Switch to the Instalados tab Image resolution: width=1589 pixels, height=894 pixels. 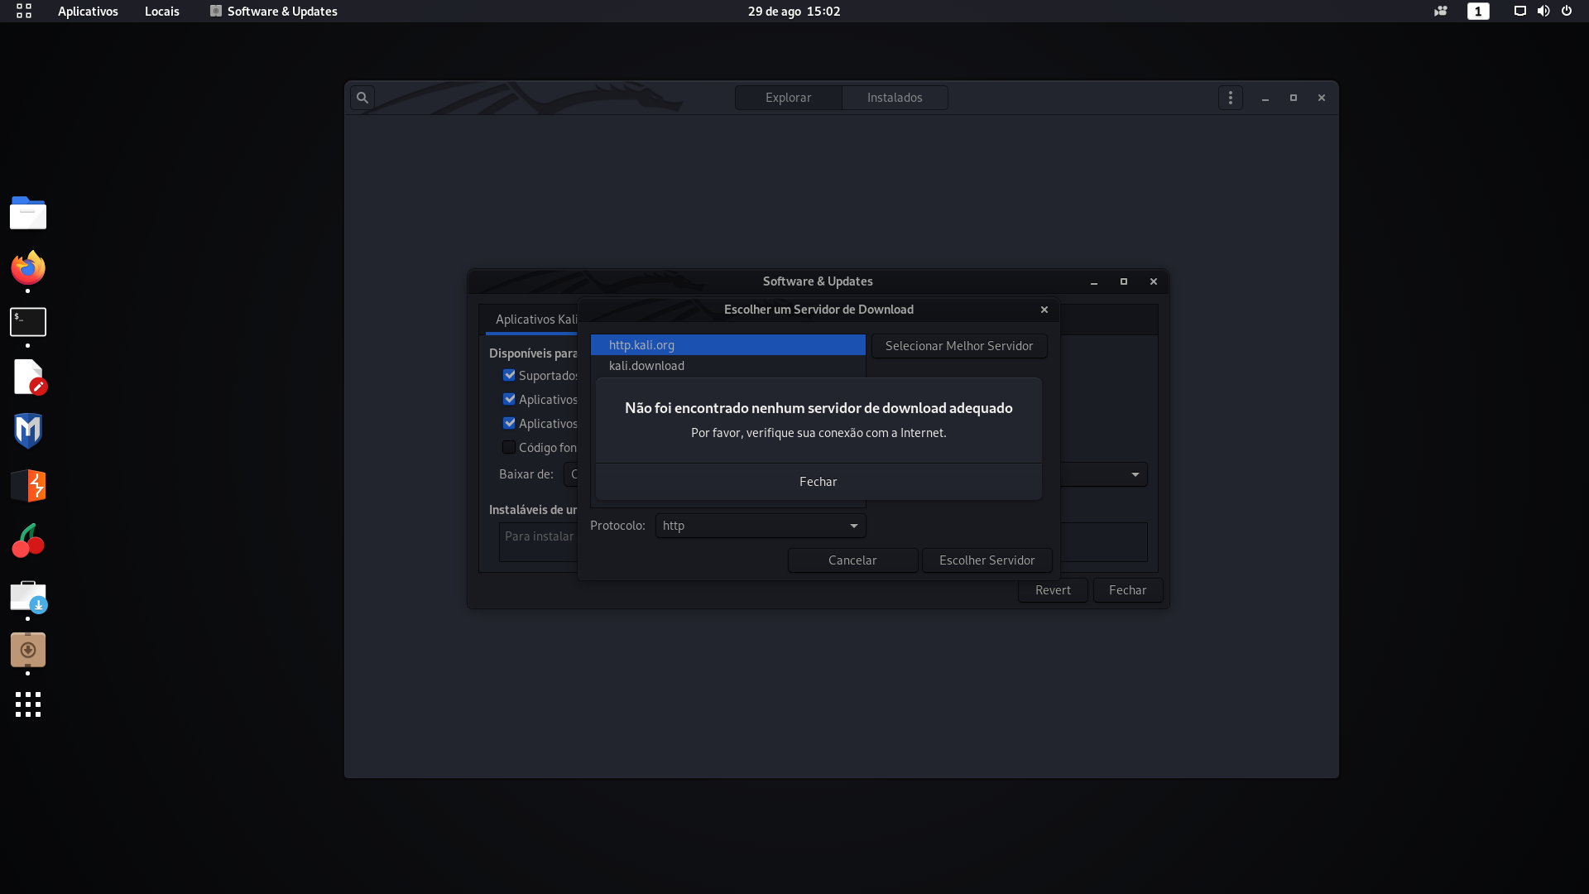point(895,98)
